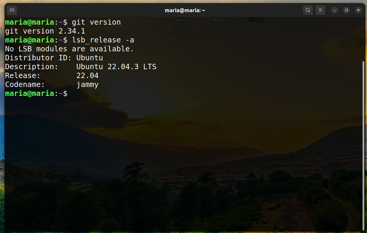Screen dimensions: 367x233
Task: Click the 'Codename:' label
Action: (25, 85)
